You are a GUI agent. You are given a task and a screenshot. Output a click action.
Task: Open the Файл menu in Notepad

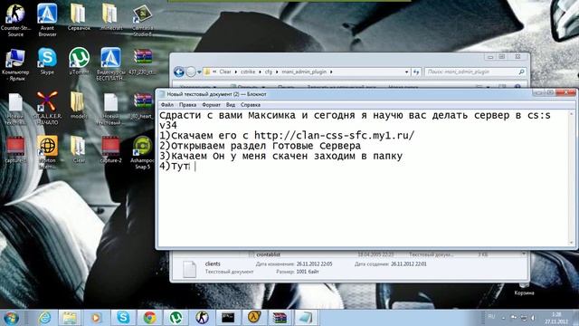(167, 105)
